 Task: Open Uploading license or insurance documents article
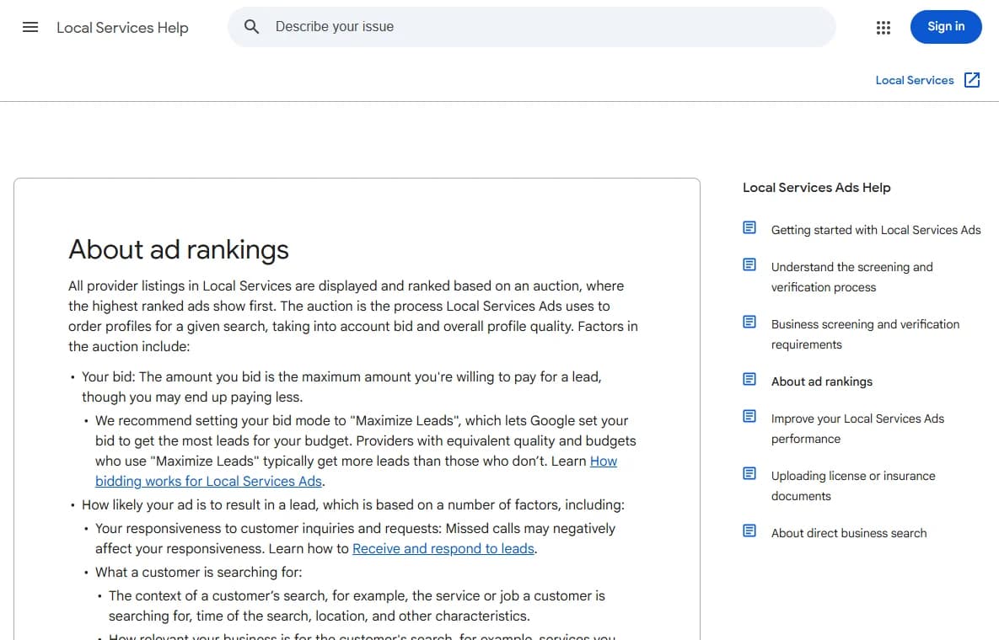pyautogui.click(x=853, y=486)
